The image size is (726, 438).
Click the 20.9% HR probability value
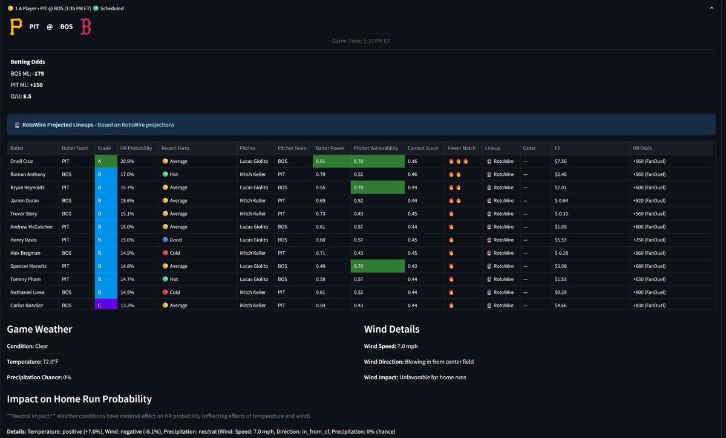(x=127, y=162)
